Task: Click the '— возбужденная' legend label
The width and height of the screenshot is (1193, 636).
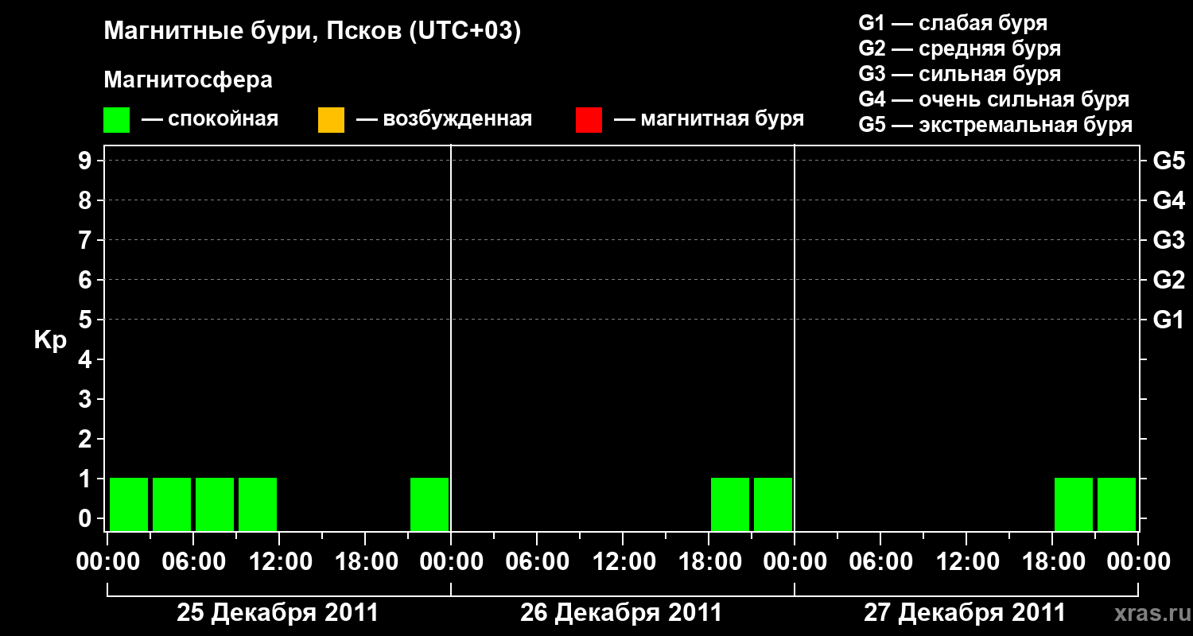Action: tap(444, 120)
